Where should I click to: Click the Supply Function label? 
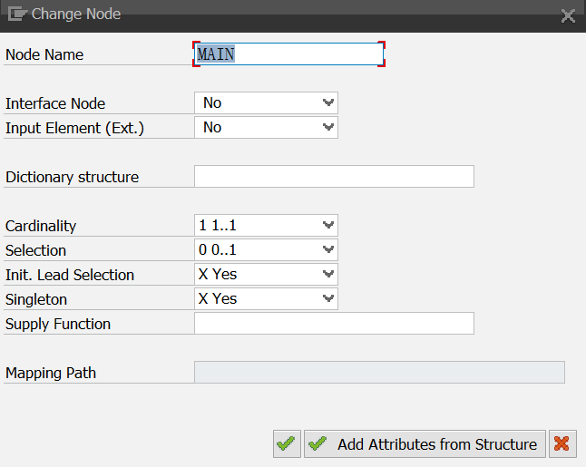[x=58, y=324]
